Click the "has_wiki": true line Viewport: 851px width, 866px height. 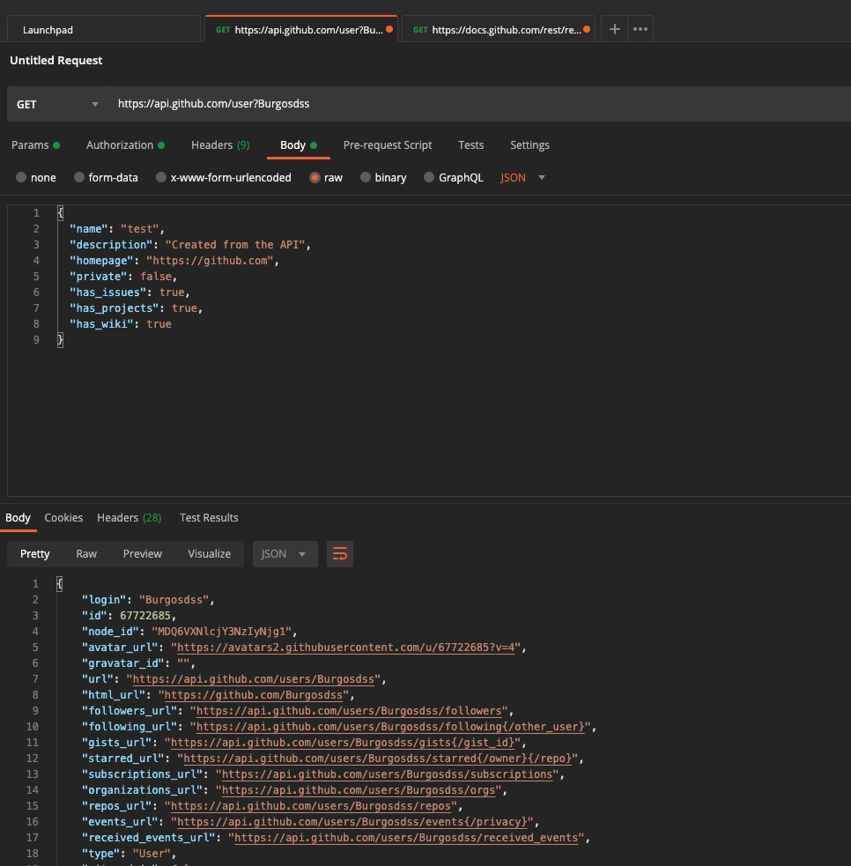coord(120,324)
